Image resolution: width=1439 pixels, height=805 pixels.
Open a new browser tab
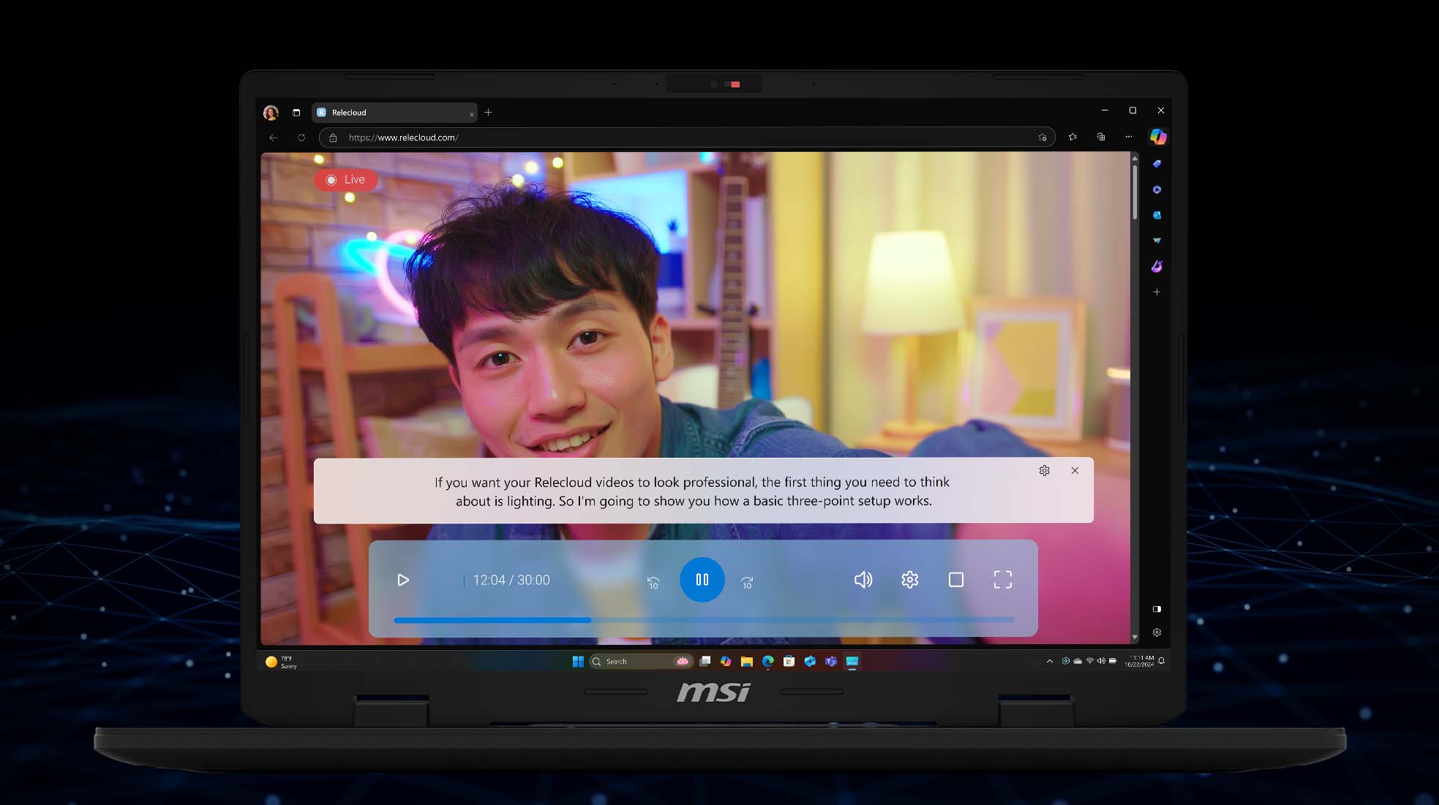click(488, 112)
